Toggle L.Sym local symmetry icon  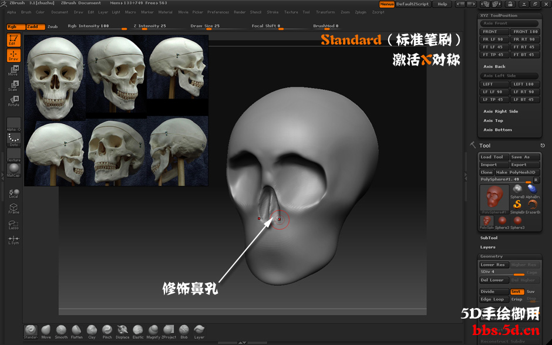[x=14, y=240]
